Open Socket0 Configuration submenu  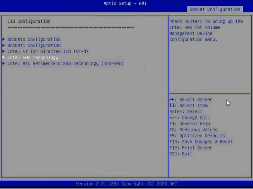[34, 40]
